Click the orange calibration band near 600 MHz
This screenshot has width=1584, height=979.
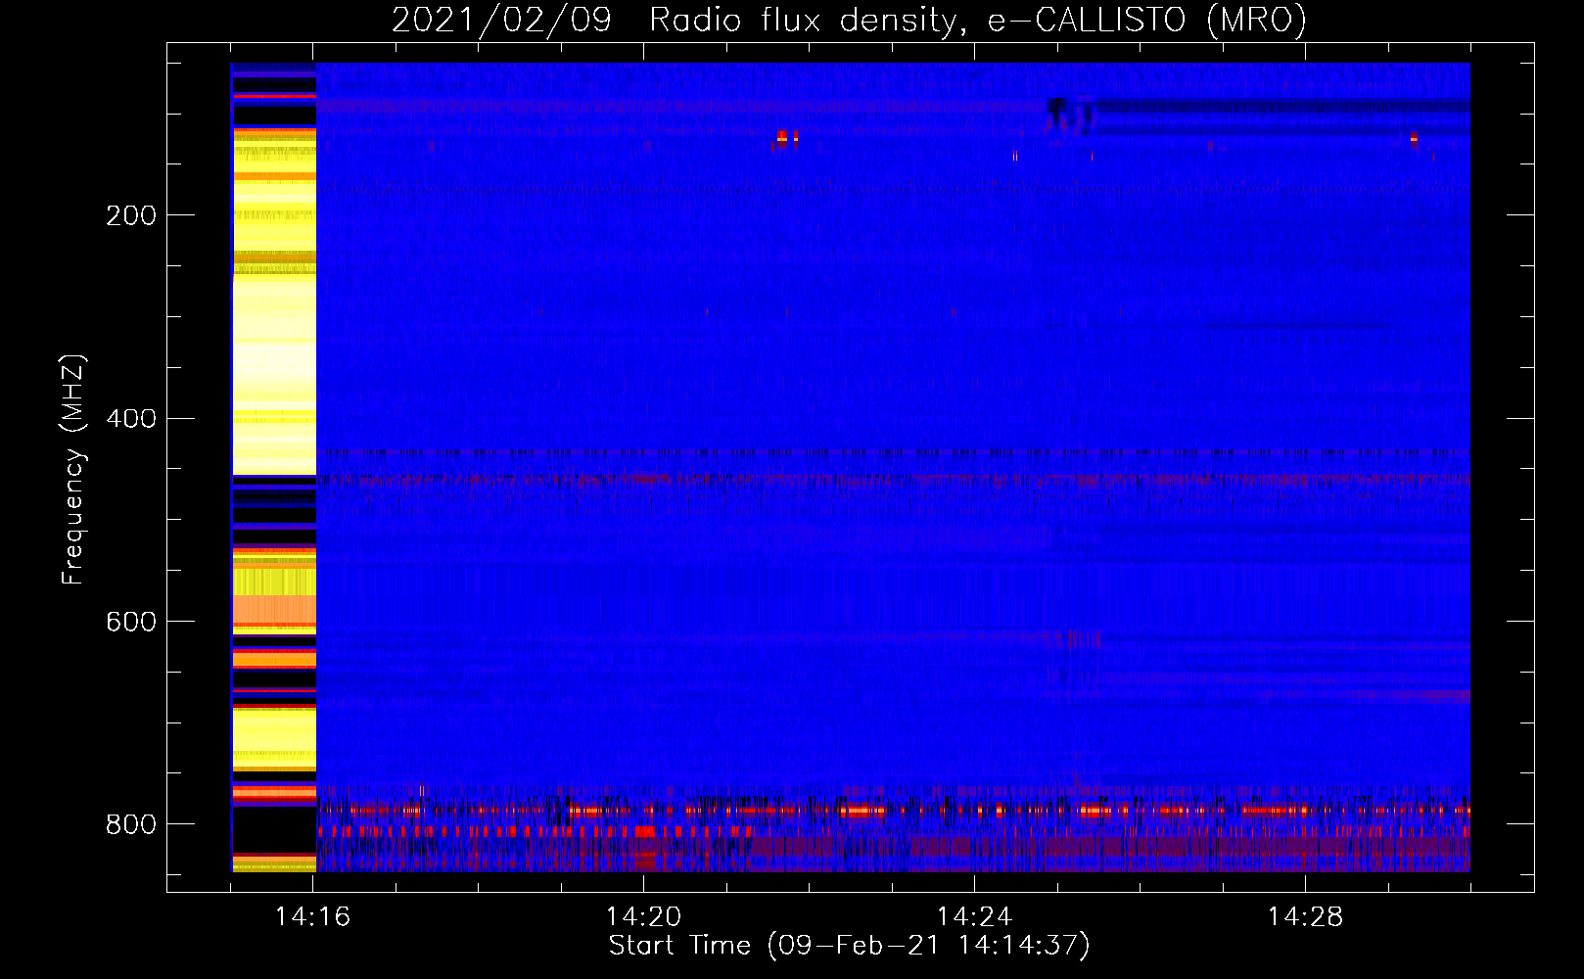click(274, 610)
